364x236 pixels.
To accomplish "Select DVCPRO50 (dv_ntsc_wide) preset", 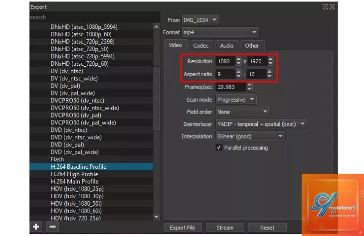I will click(91, 108).
